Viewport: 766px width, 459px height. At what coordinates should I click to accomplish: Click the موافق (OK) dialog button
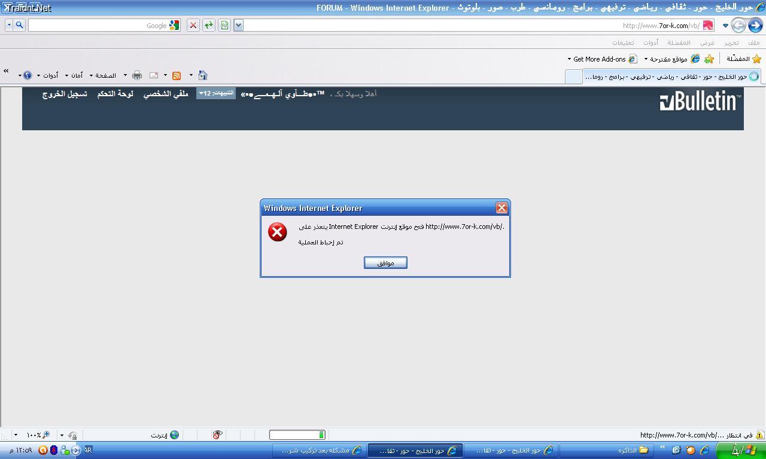(385, 263)
